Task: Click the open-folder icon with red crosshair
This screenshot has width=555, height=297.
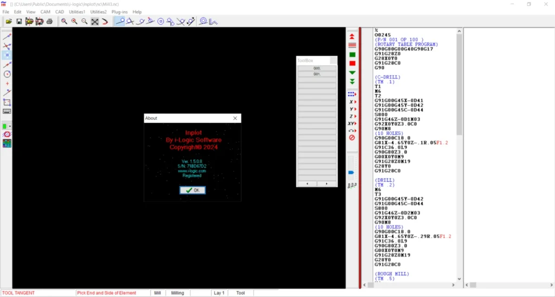Action: click(x=29, y=22)
